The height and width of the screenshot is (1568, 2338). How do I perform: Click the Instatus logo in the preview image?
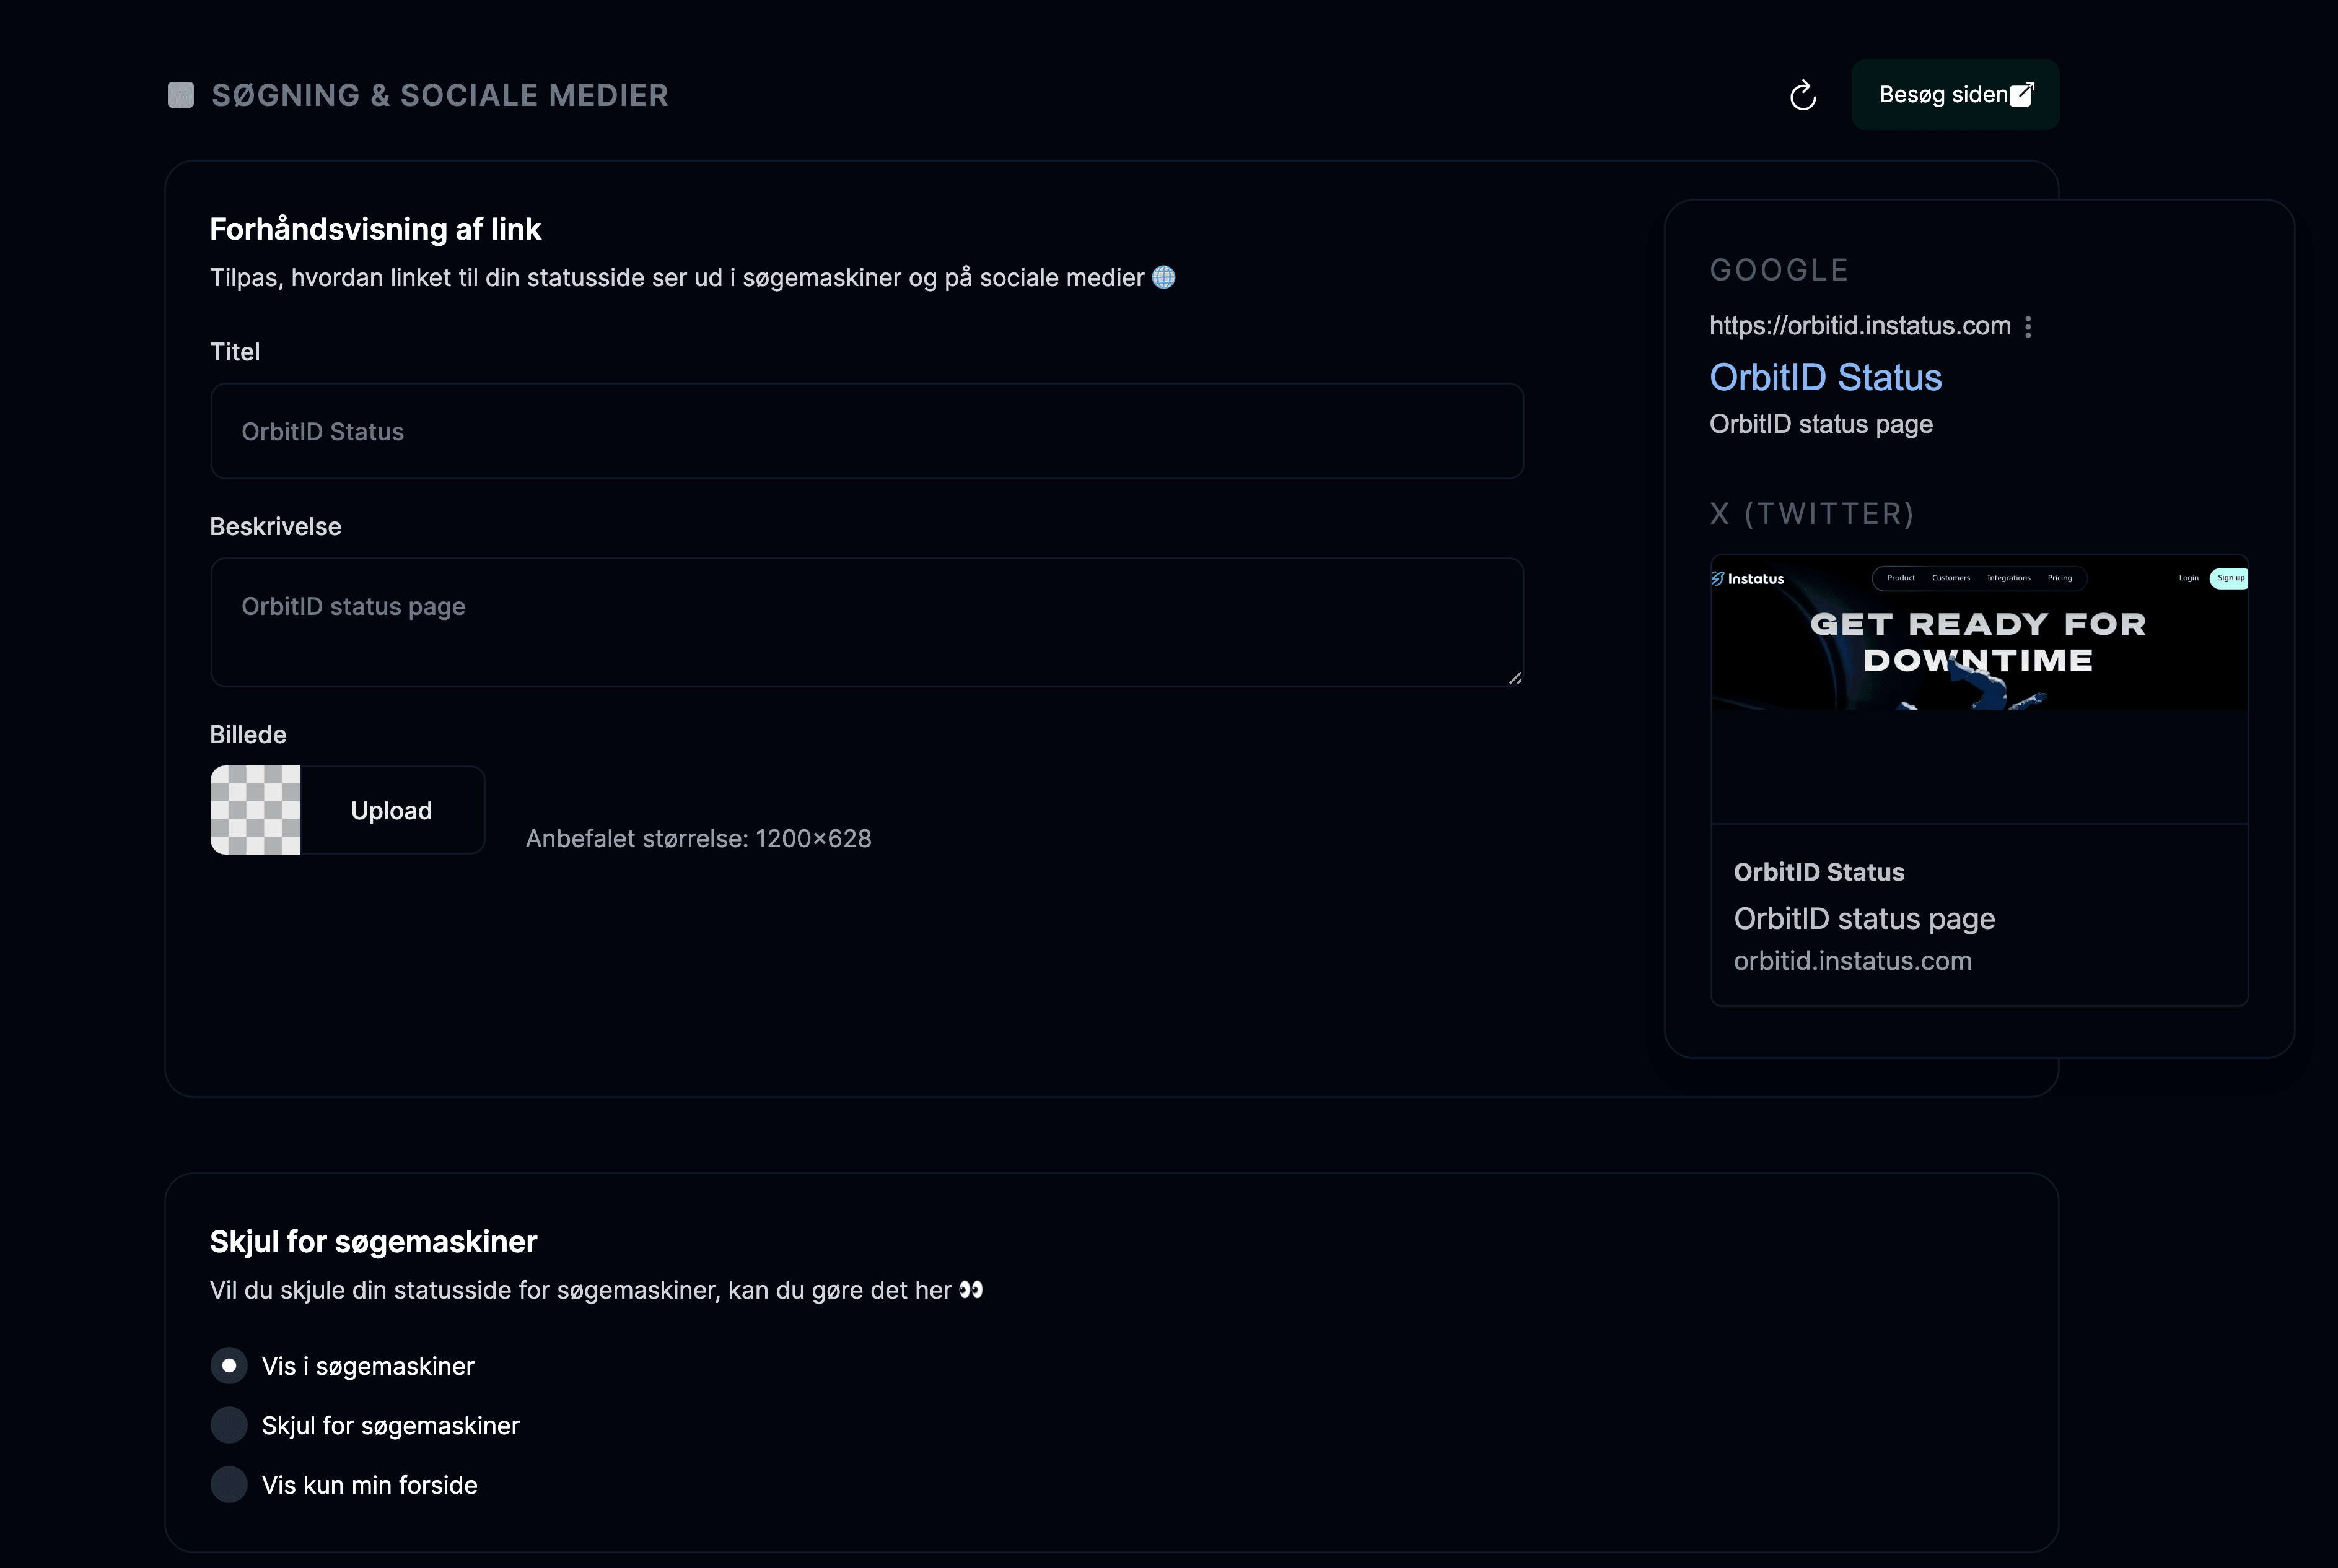tap(1748, 579)
